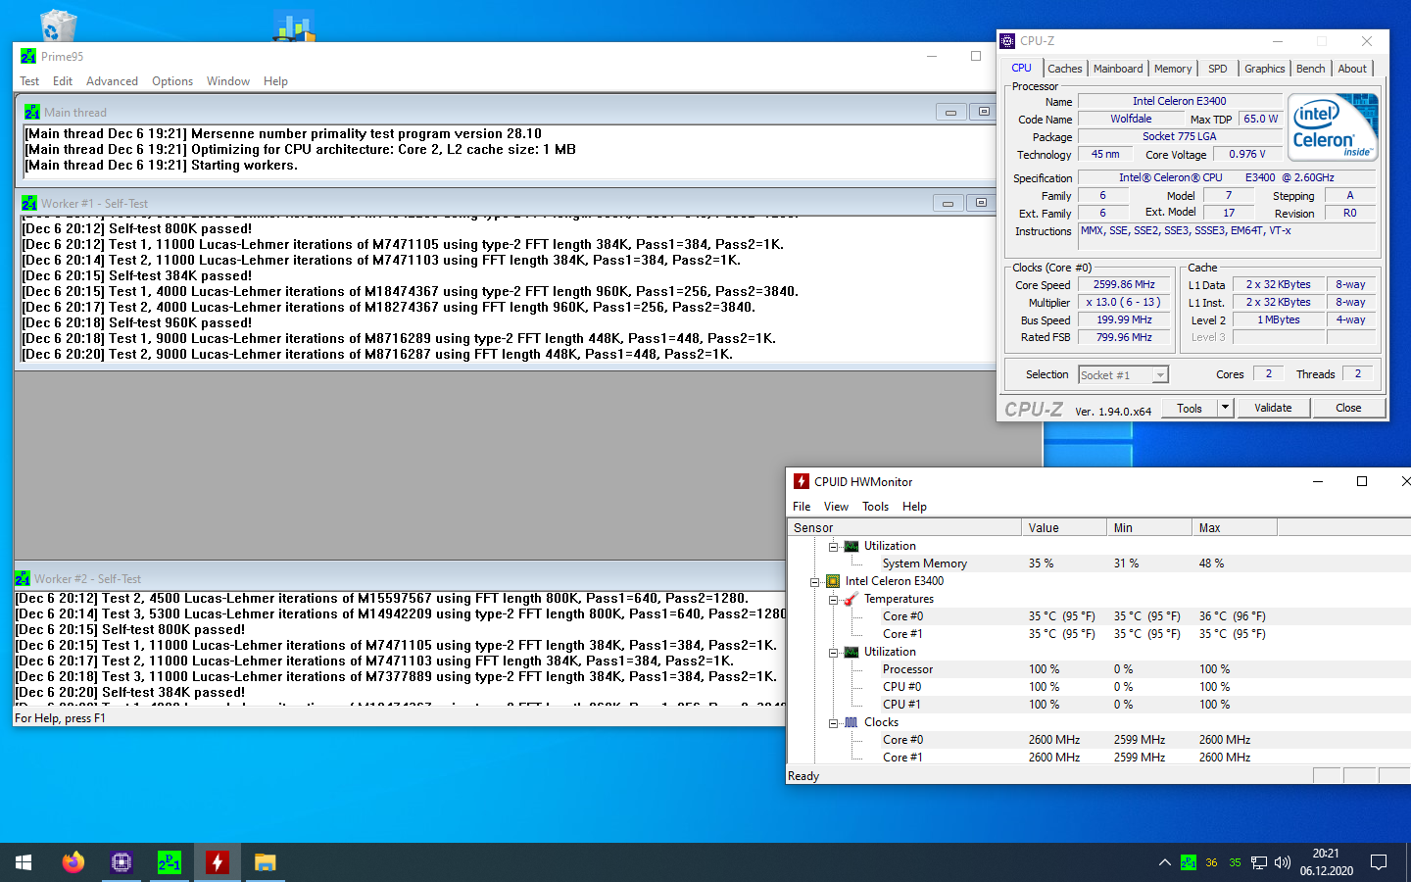This screenshot has height=882, width=1411.
Task: Open the Tools dropdown arrow in CPU-Z
Action: click(x=1225, y=408)
